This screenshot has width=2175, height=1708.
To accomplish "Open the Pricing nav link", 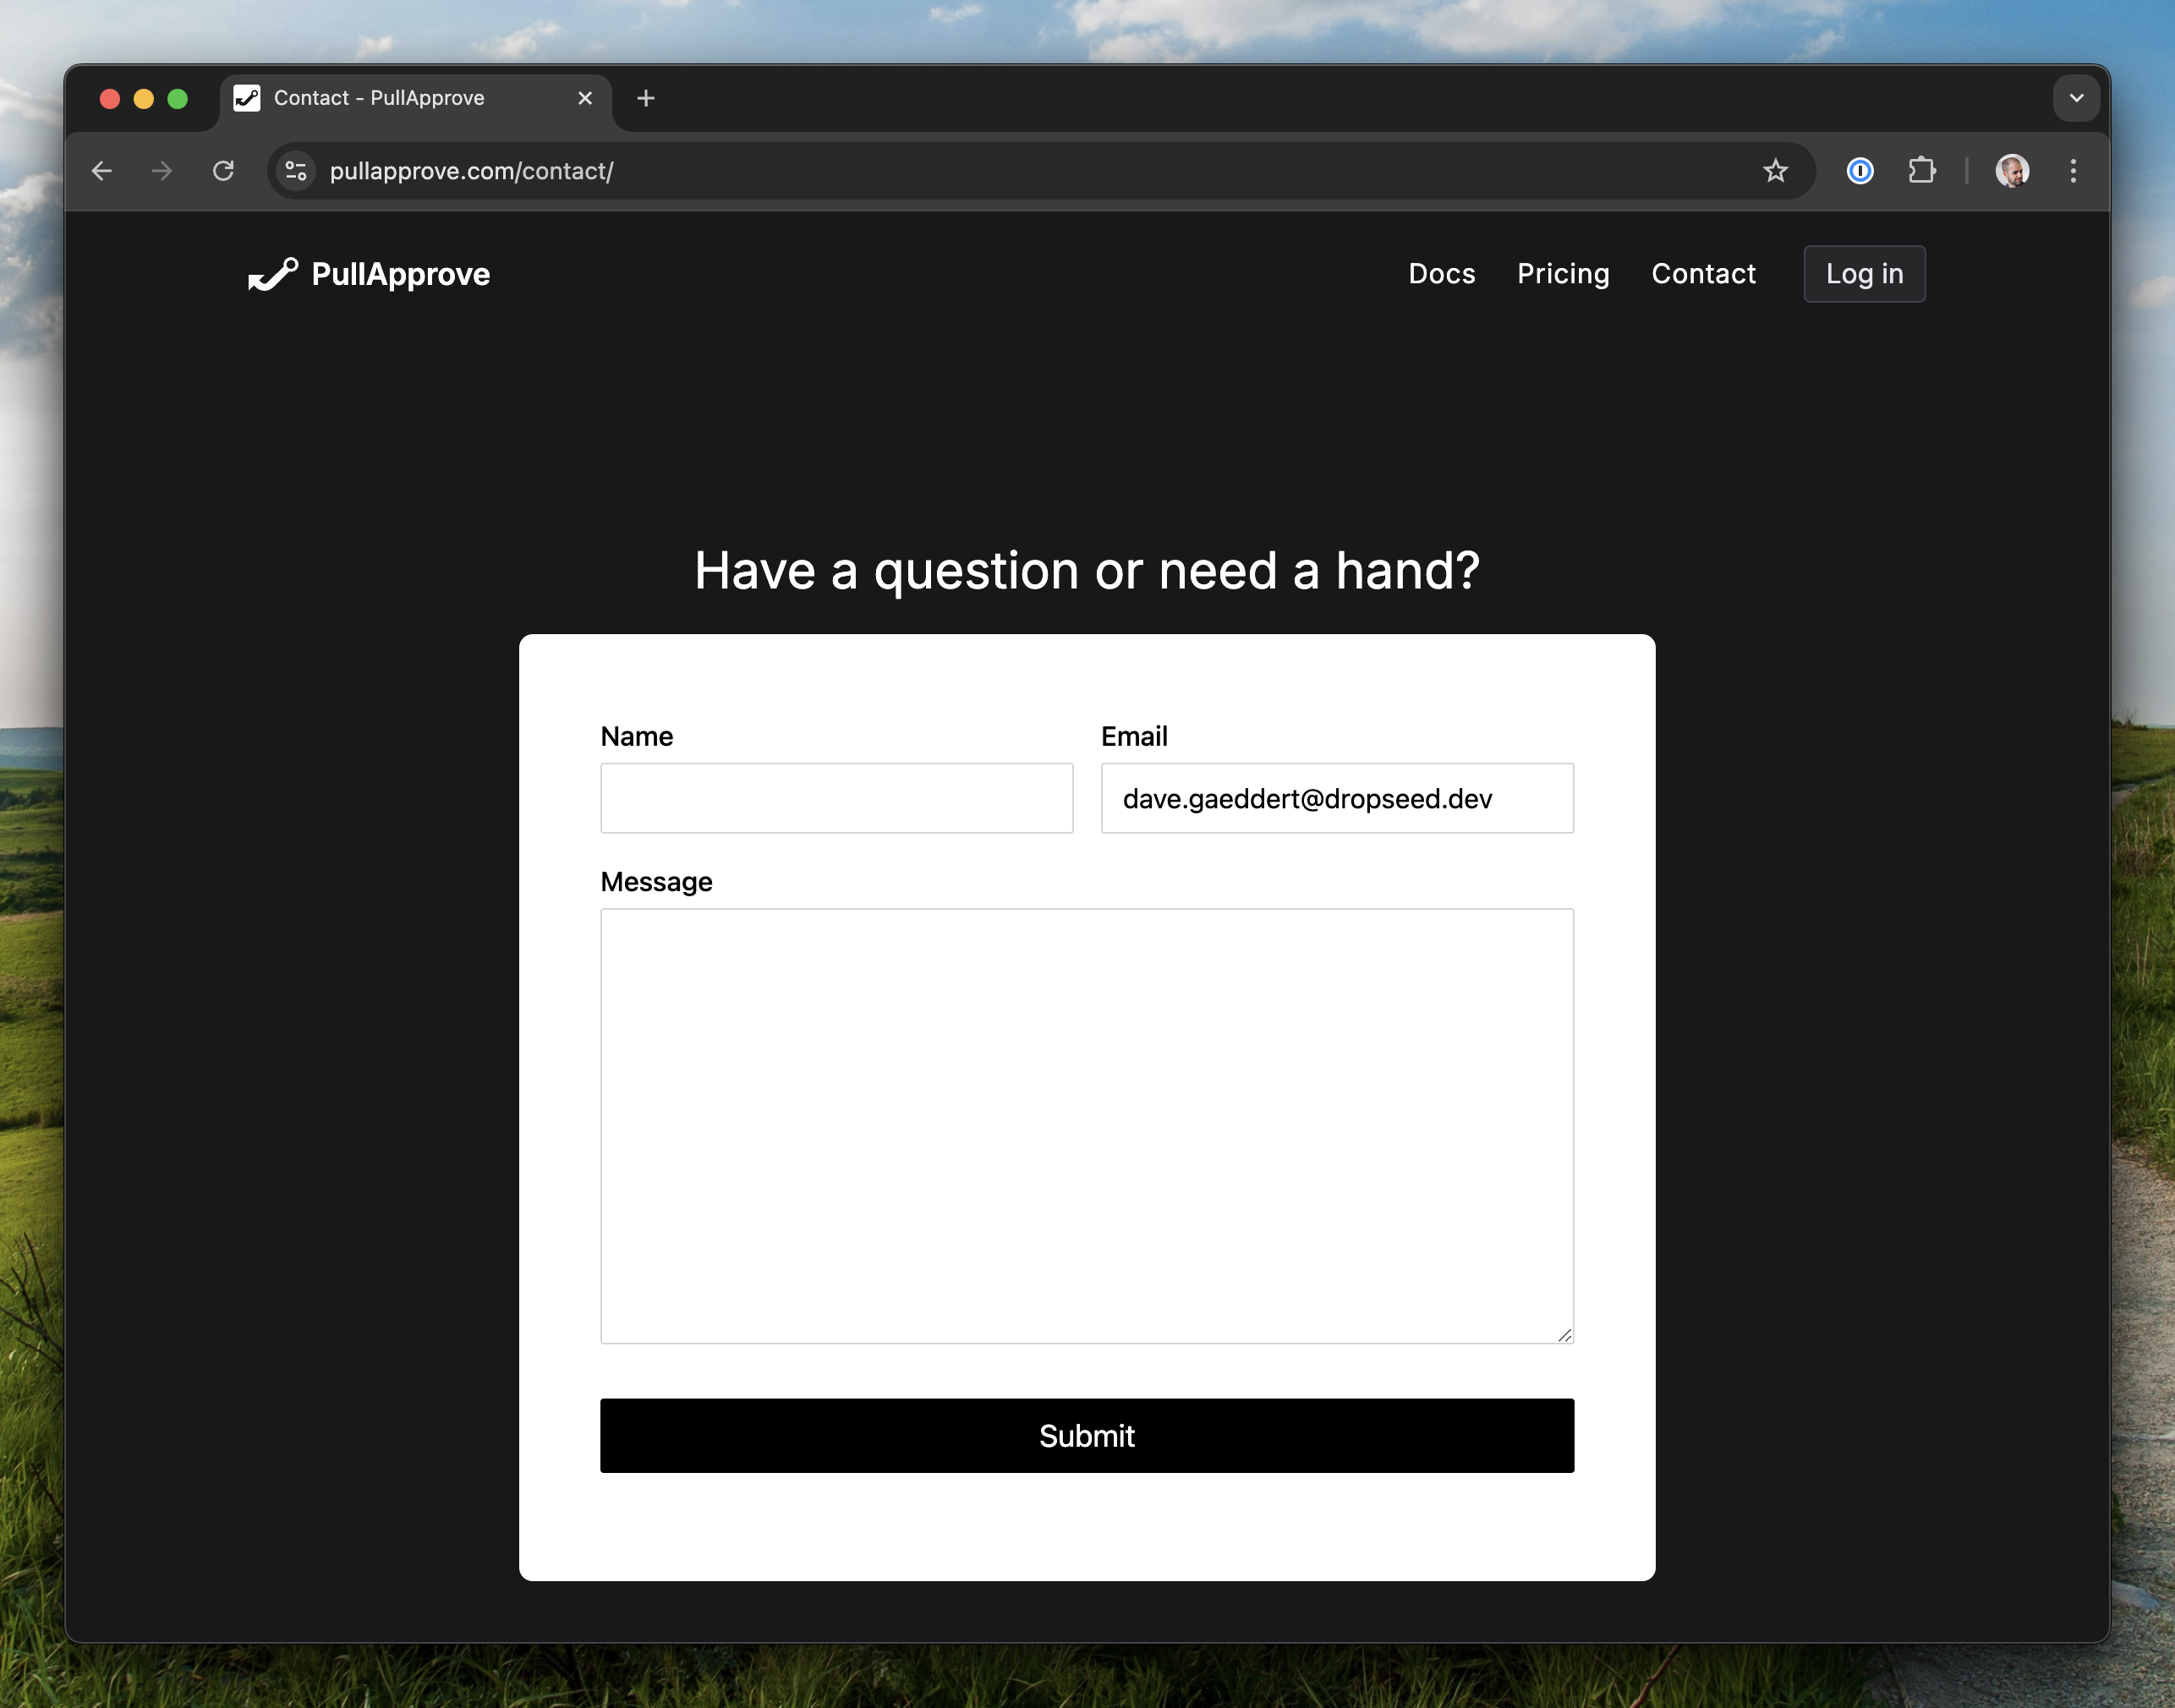I will pos(1562,274).
